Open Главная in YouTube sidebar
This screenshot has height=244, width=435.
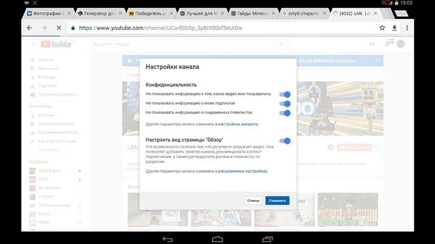(x=46, y=60)
